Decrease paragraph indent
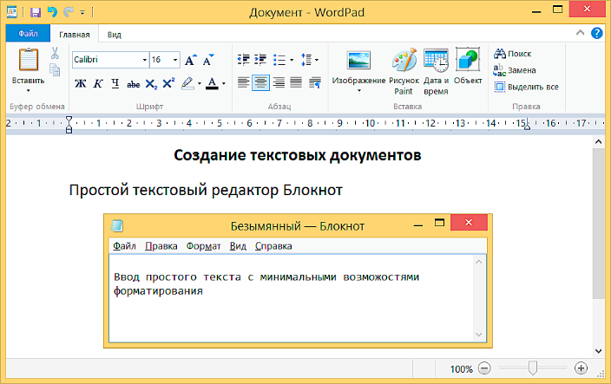The image size is (611, 384). [244, 60]
